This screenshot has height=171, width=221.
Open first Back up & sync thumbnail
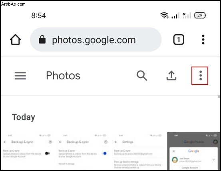point(28,151)
